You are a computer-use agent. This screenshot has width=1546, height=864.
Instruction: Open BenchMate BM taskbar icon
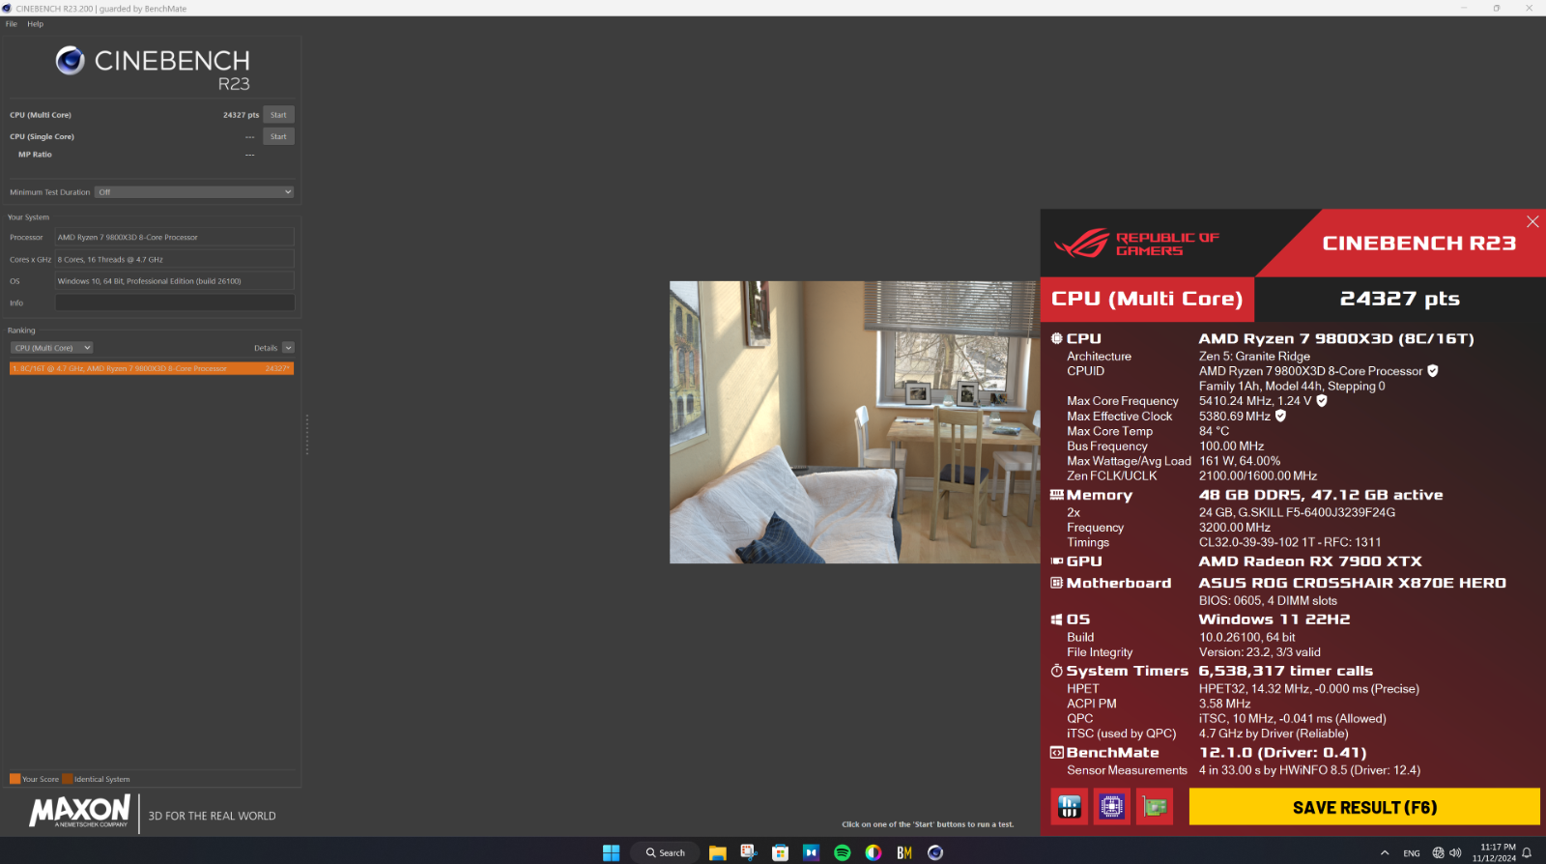tap(904, 852)
